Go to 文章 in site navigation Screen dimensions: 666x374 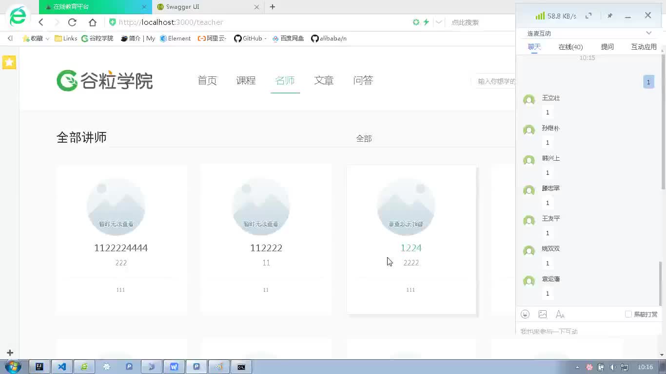coord(324,81)
